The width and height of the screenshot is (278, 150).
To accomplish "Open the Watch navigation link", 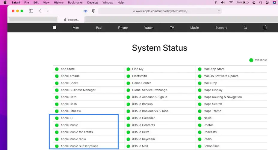I will [x=149, y=28].
